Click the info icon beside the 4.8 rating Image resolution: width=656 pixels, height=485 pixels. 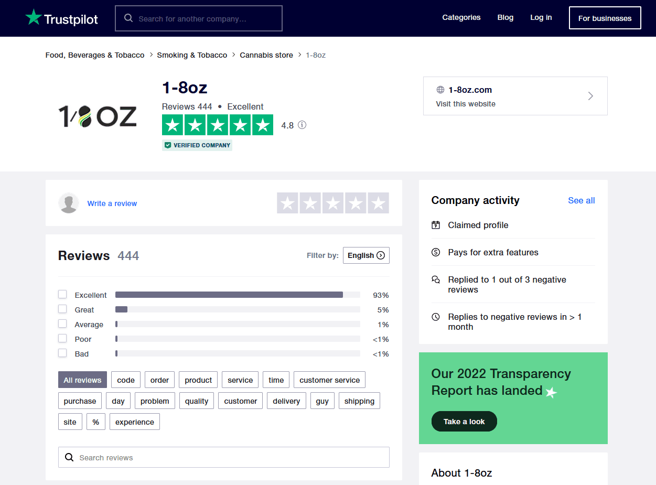tap(302, 125)
